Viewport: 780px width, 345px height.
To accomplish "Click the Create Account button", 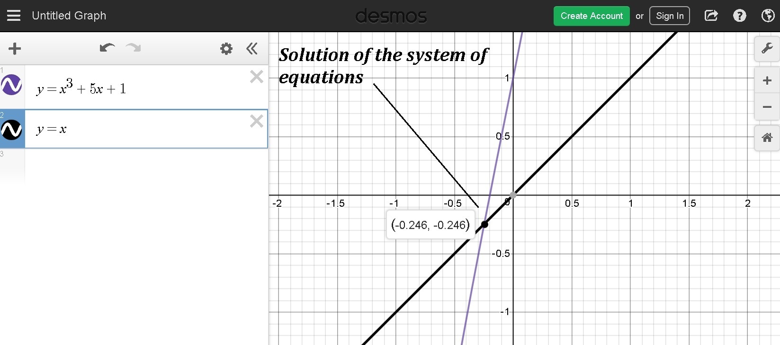I will [x=592, y=16].
